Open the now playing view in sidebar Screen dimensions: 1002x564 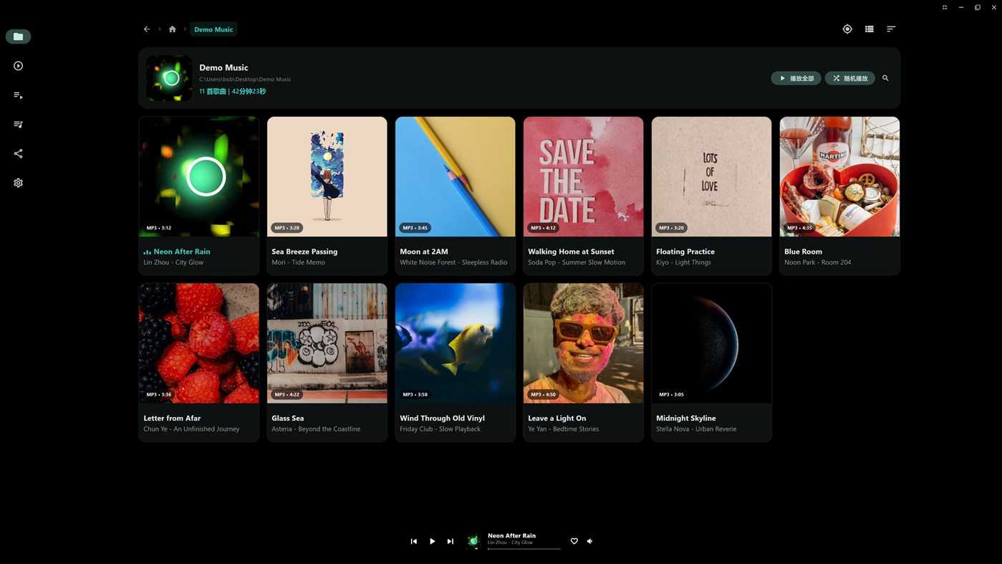(x=18, y=66)
